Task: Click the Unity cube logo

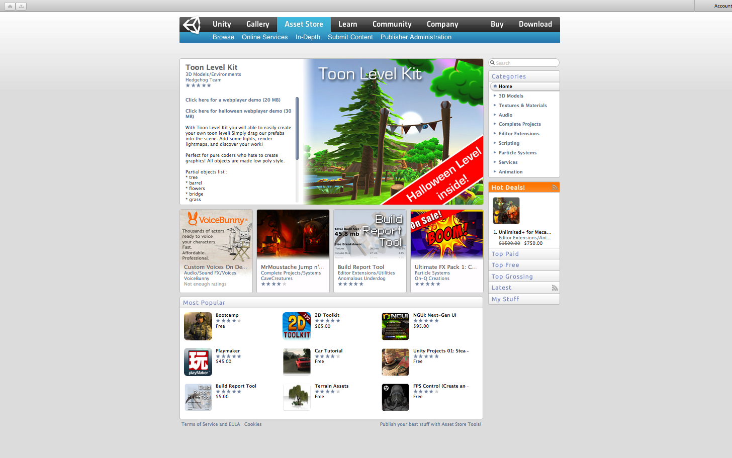Action: click(192, 25)
